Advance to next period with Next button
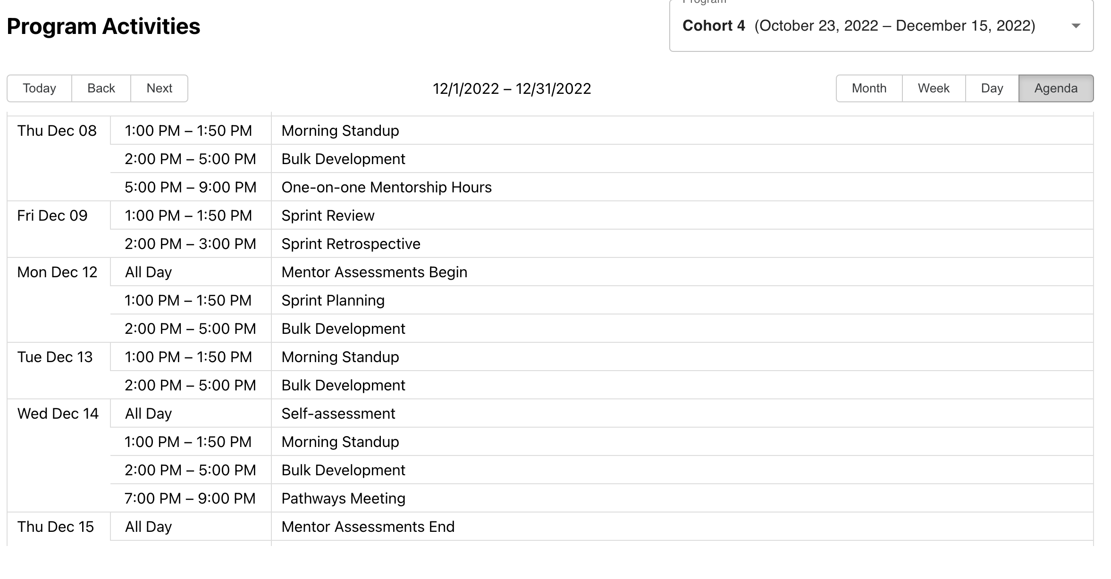This screenshot has height=579, width=1111. click(160, 88)
